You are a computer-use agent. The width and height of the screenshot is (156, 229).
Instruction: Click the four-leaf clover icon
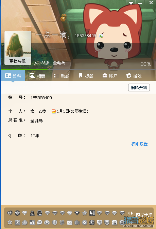point(62,223)
